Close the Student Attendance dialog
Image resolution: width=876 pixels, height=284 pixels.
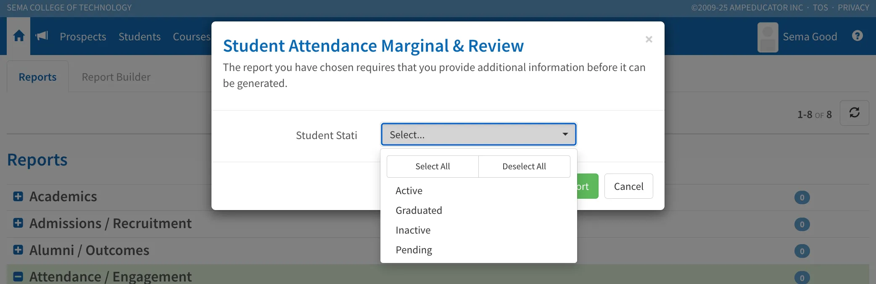[x=649, y=39]
